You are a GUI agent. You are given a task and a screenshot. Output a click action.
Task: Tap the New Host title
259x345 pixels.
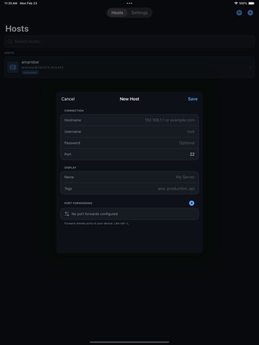129,99
